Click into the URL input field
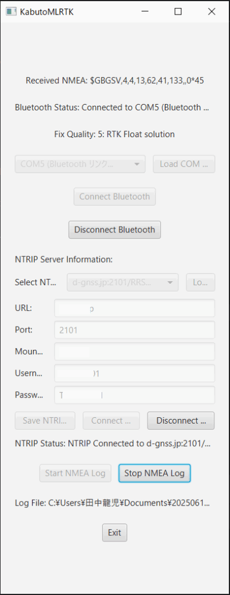This screenshot has height=595, width=230. (x=135, y=308)
